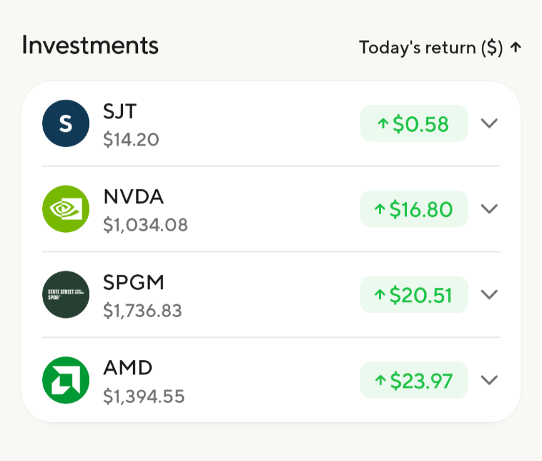Click the SJT logo icon
The width and height of the screenshot is (542, 461).
[65, 124]
